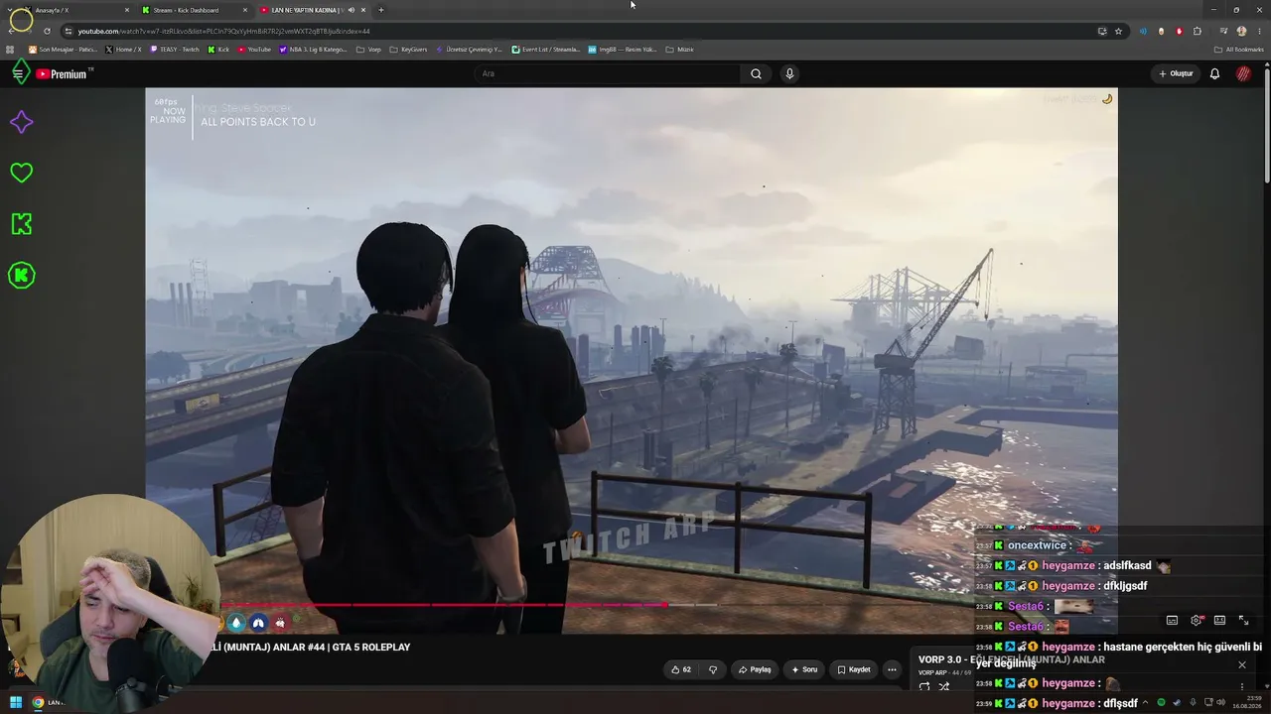Dislike the video

[x=713, y=669]
